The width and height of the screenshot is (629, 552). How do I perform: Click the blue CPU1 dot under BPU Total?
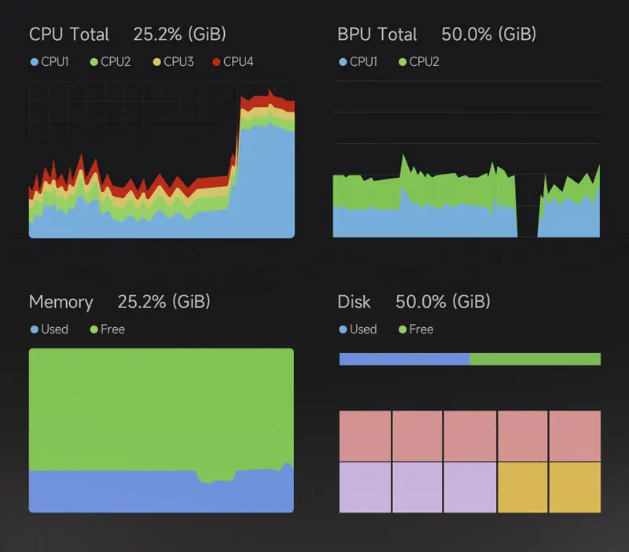[x=343, y=61]
